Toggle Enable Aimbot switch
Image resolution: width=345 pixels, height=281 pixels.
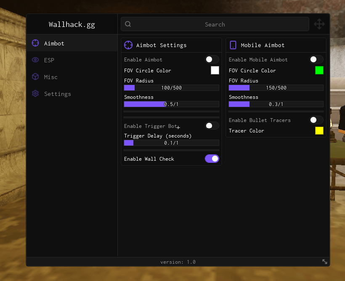(x=212, y=59)
